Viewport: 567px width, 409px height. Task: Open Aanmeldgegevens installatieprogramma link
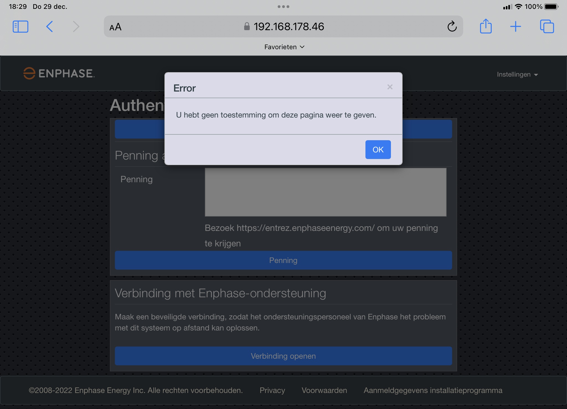pos(433,390)
